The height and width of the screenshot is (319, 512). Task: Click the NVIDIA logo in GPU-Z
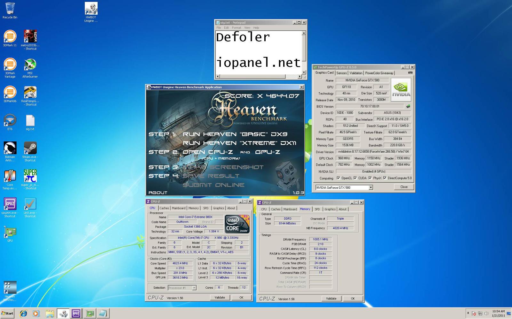[401, 89]
